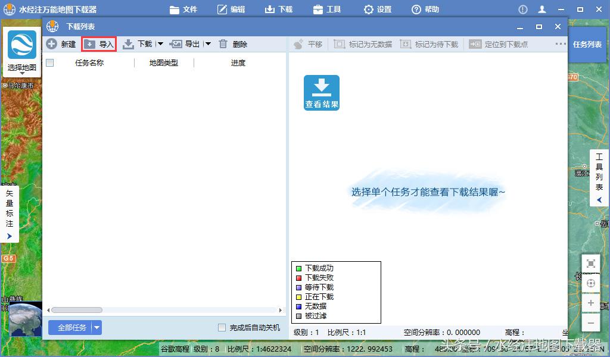Toggle the select-all checkbox in task list header

(x=51, y=62)
